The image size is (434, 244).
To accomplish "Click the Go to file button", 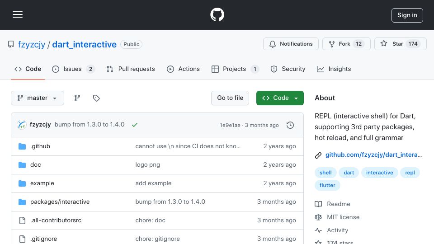I will pyautogui.click(x=230, y=98).
